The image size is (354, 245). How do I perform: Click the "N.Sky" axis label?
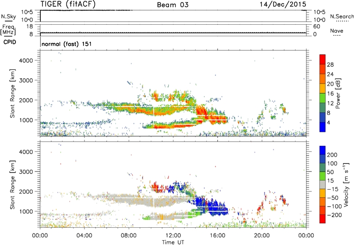[8, 17]
